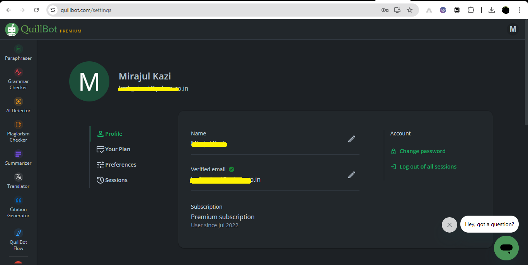Click the install app icon in address bar
528x265 pixels.
[397, 10]
